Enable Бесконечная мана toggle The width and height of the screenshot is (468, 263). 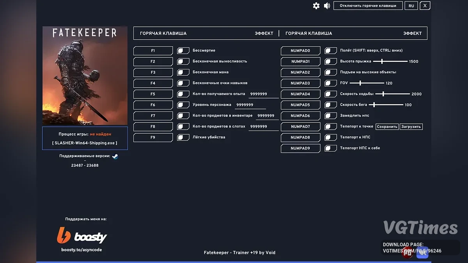183,72
